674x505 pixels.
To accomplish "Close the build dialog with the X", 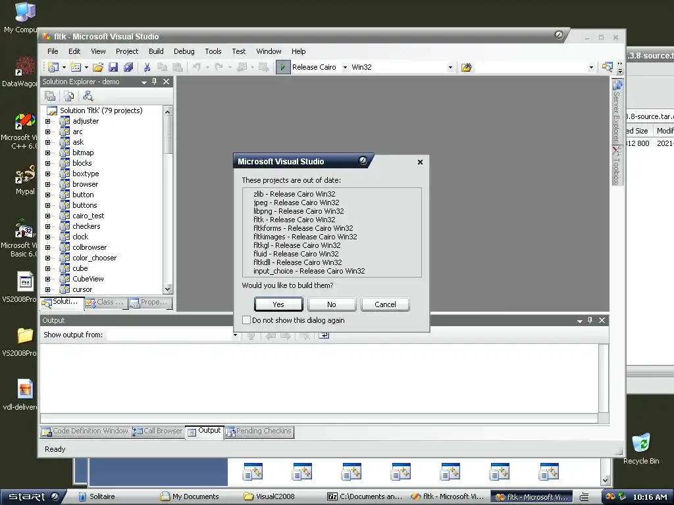I will click(x=421, y=162).
